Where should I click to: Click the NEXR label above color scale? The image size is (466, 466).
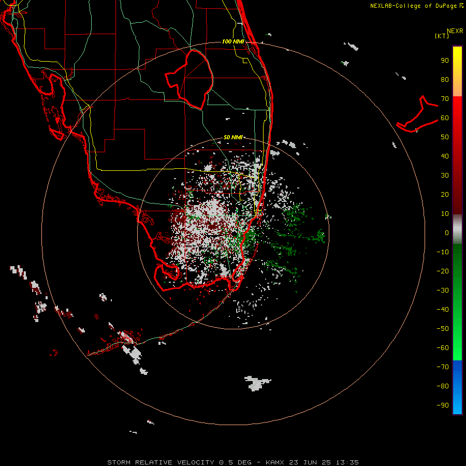455,31
